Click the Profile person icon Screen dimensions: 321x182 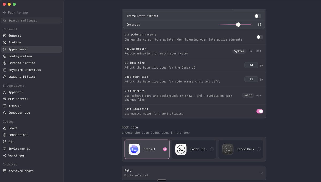(x=5, y=42)
